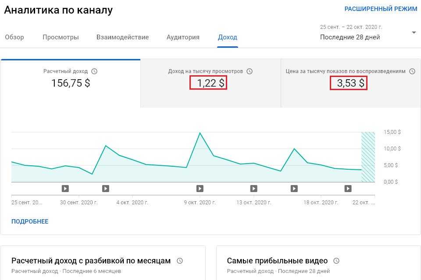Click the video marker near 13 окт. 2020
This screenshot has height=280, width=421.
pos(254,189)
